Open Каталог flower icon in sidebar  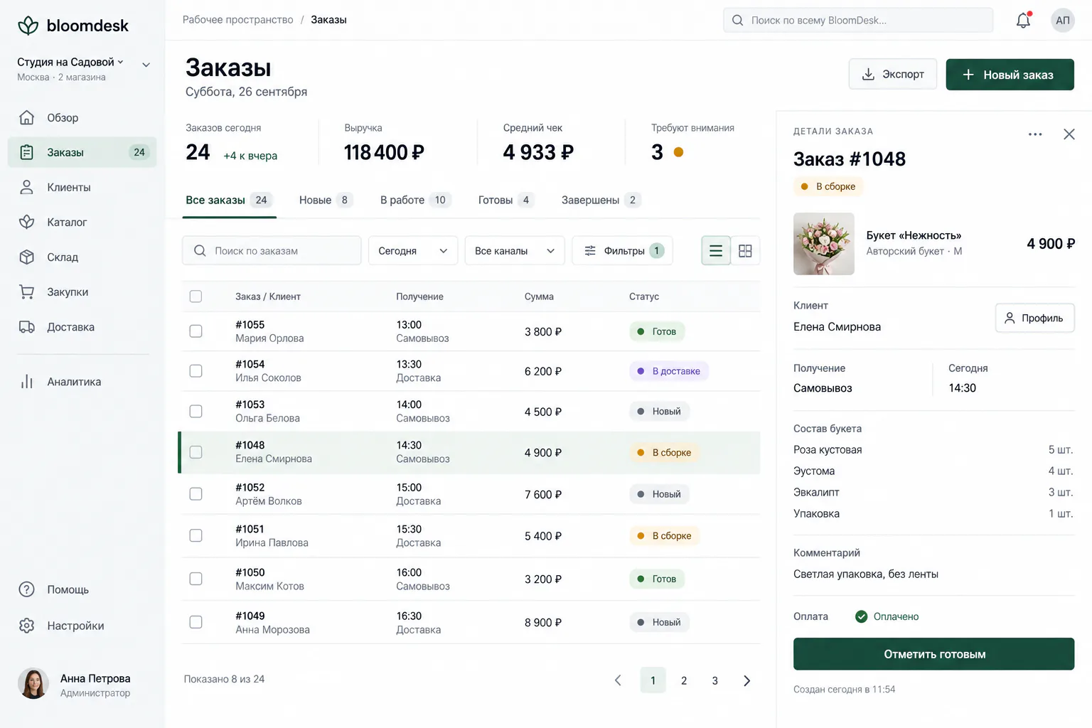click(26, 222)
